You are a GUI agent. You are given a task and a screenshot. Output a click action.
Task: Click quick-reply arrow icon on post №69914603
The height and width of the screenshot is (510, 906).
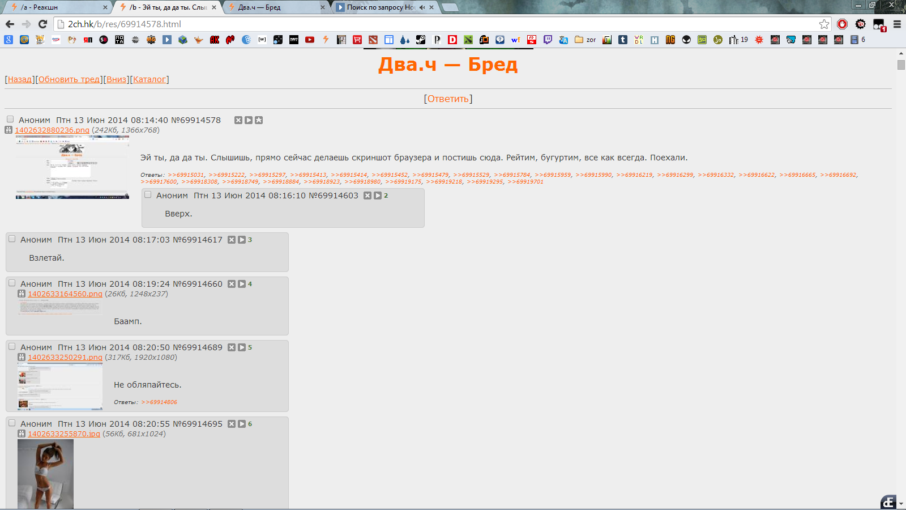coord(378,195)
